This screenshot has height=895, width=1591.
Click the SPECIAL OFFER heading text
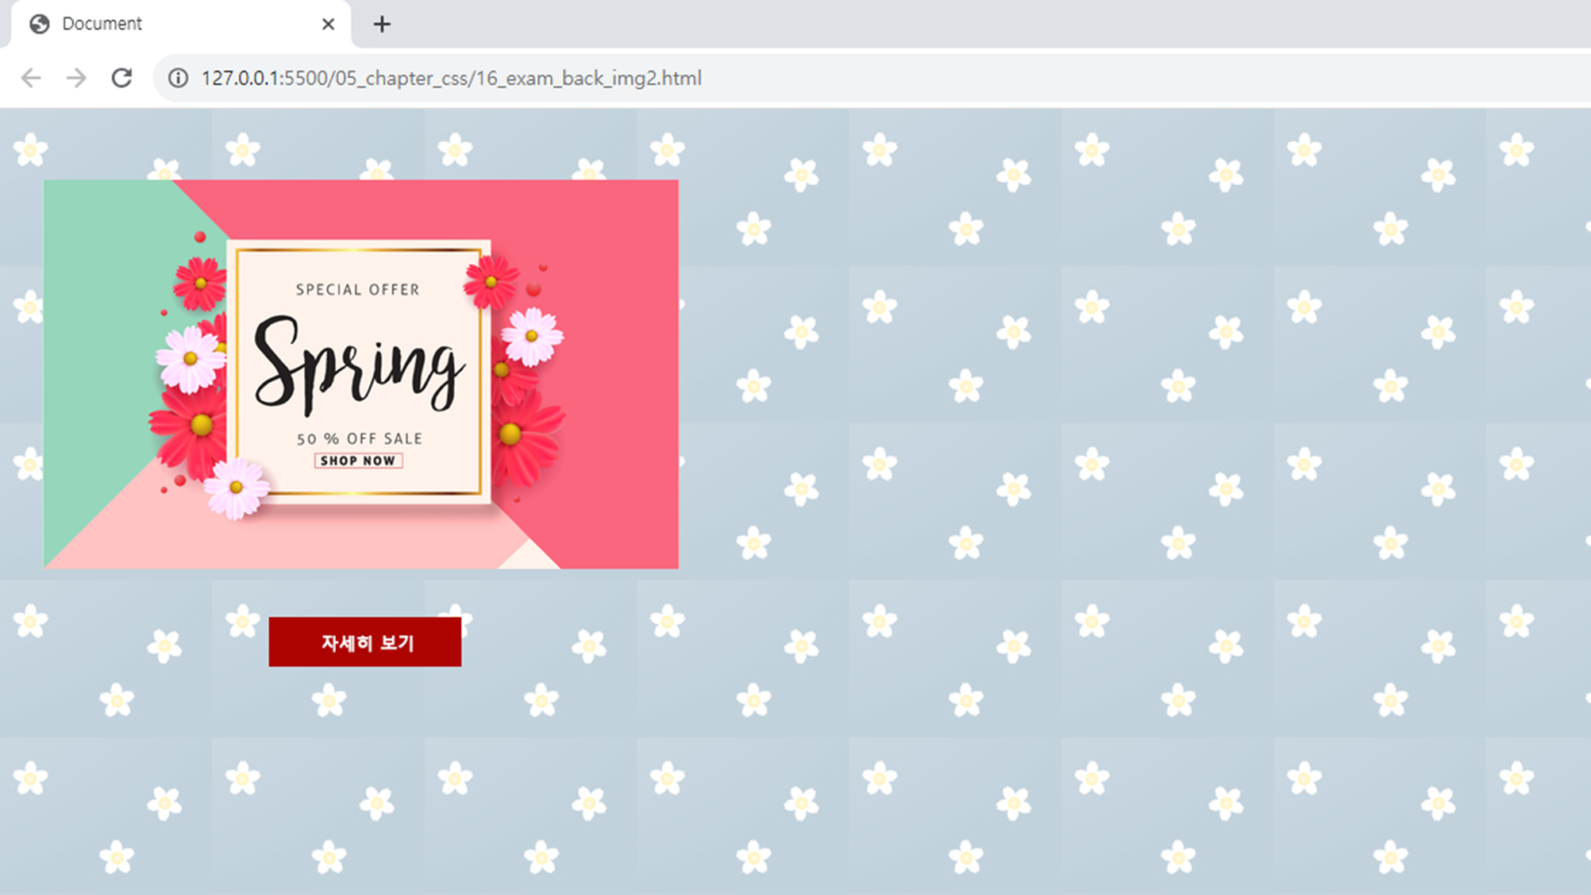pos(358,290)
